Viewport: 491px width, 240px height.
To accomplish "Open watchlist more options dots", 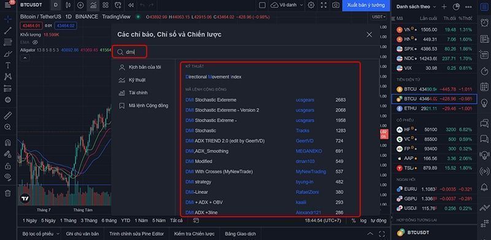I will 468,7.
